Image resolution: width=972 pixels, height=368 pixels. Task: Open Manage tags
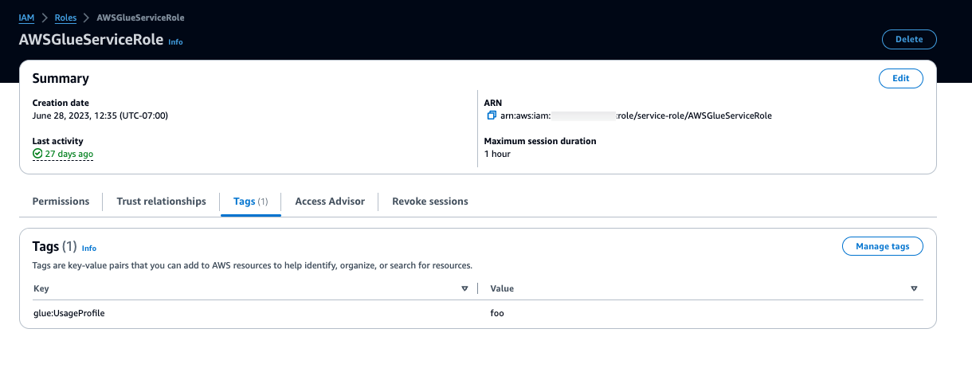[x=882, y=247]
